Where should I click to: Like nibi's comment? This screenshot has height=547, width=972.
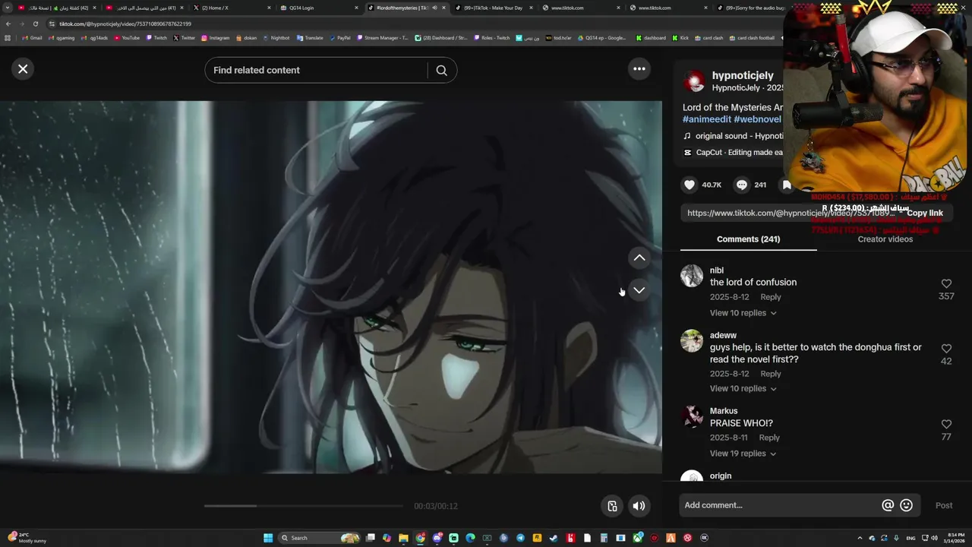point(946,283)
